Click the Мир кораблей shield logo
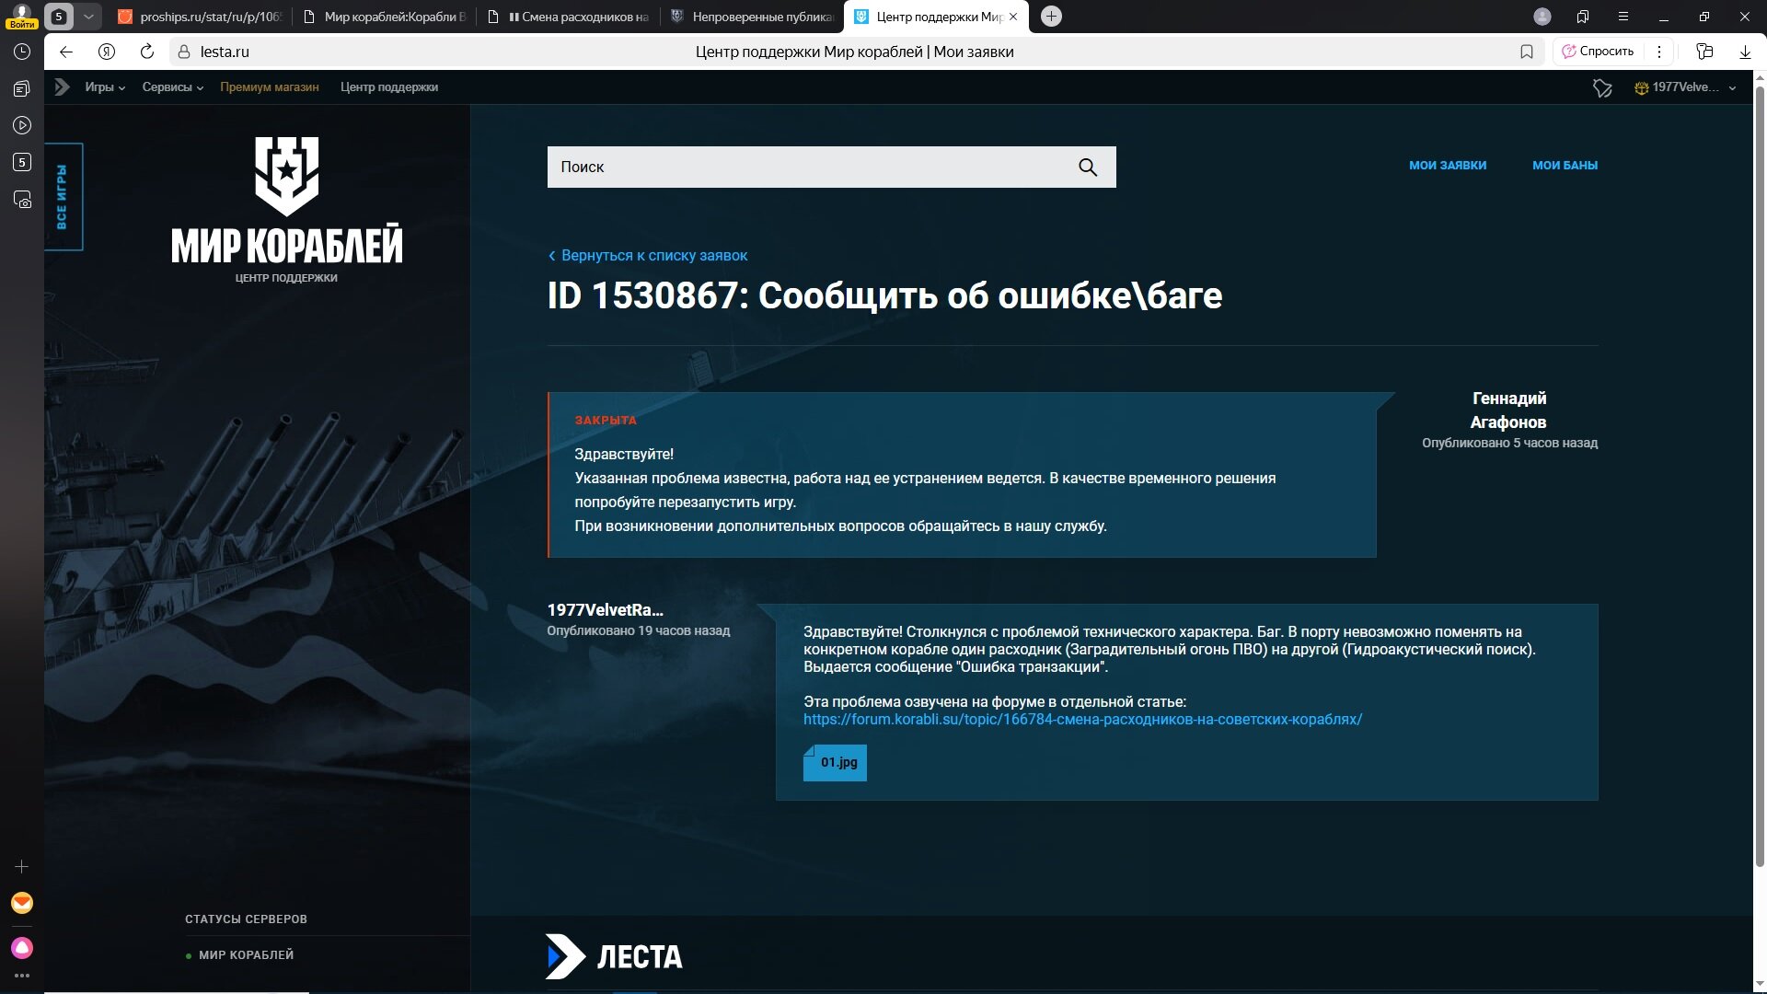Image resolution: width=1767 pixels, height=994 pixels. point(287,177)
